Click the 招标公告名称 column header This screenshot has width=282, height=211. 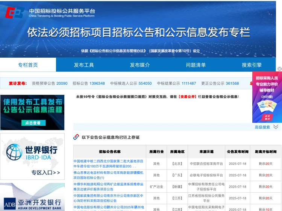tap(110, 151)
